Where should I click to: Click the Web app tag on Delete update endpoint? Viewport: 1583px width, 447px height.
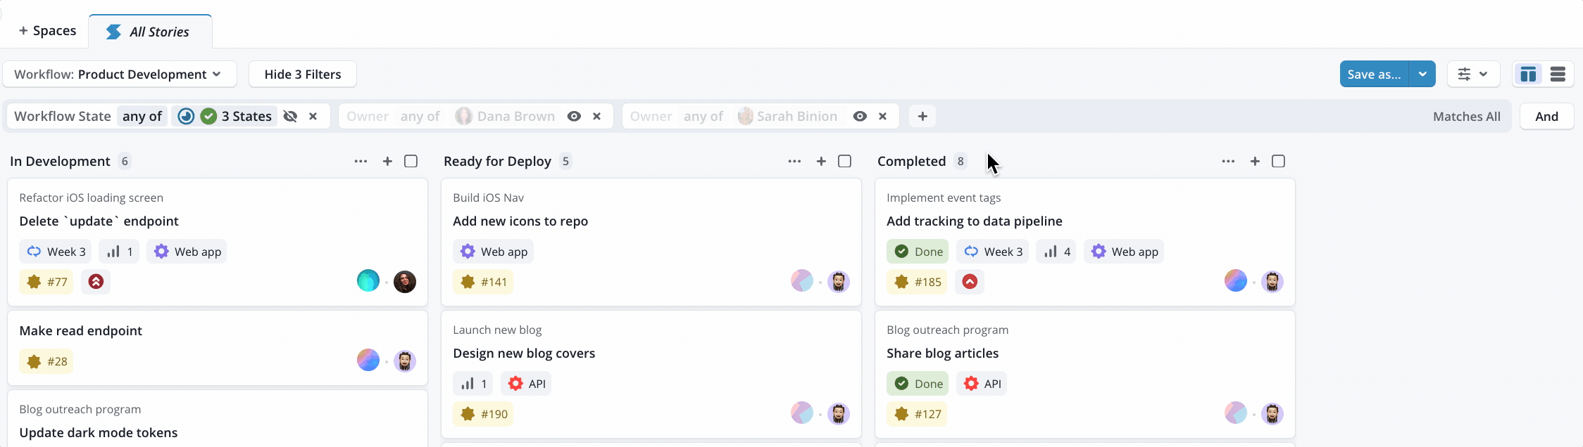pyautogui.click(x=187, y=252)
